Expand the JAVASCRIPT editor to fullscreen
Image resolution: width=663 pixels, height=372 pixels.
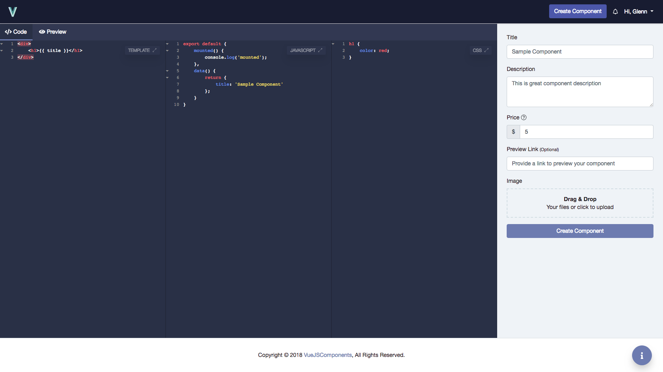[x=320, y=50]
